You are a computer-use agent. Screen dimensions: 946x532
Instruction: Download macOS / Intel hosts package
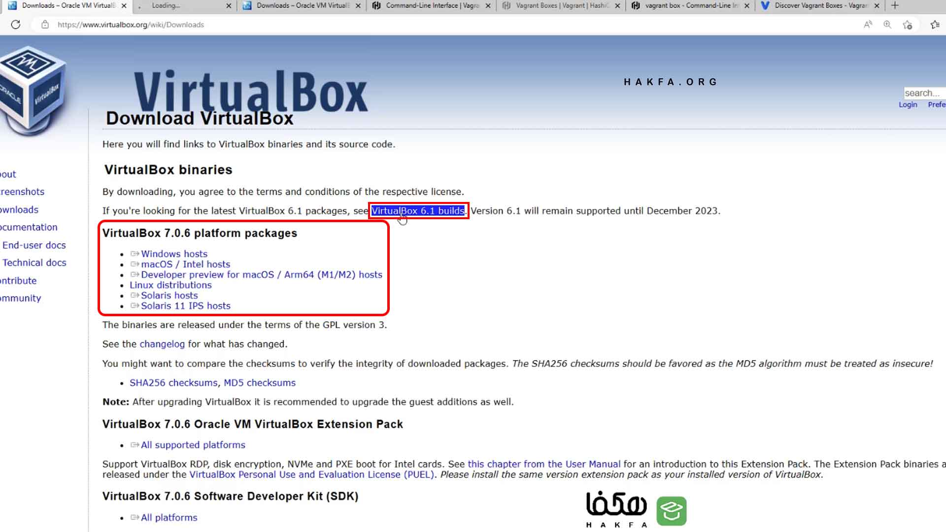tap(185, 264)
